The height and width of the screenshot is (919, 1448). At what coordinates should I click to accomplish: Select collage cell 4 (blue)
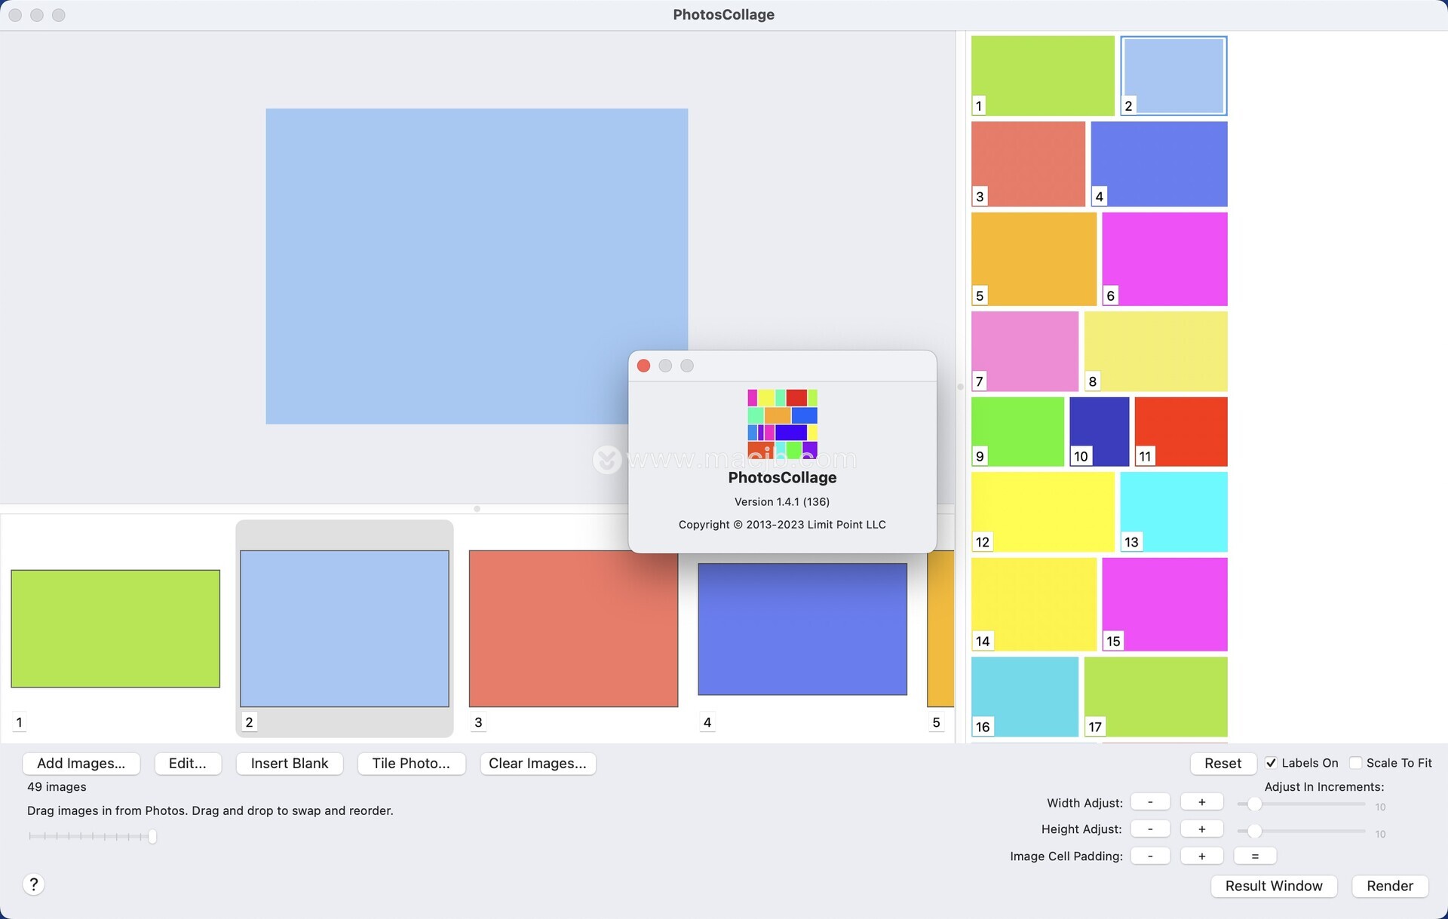(1159, 164)
